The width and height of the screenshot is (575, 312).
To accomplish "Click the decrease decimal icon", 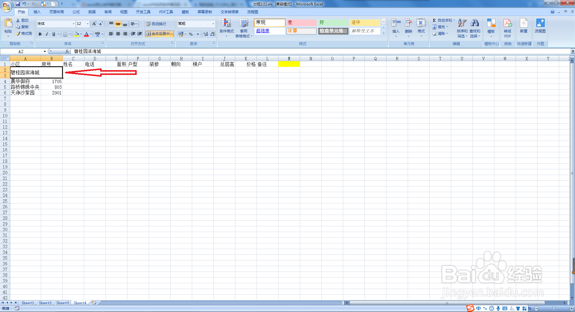I will pyautogui.click(x=212, y=34).
